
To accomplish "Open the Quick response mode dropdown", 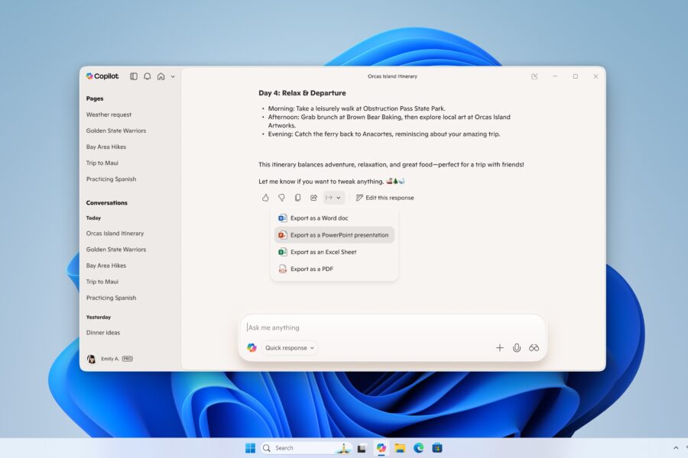I will 289,348.
